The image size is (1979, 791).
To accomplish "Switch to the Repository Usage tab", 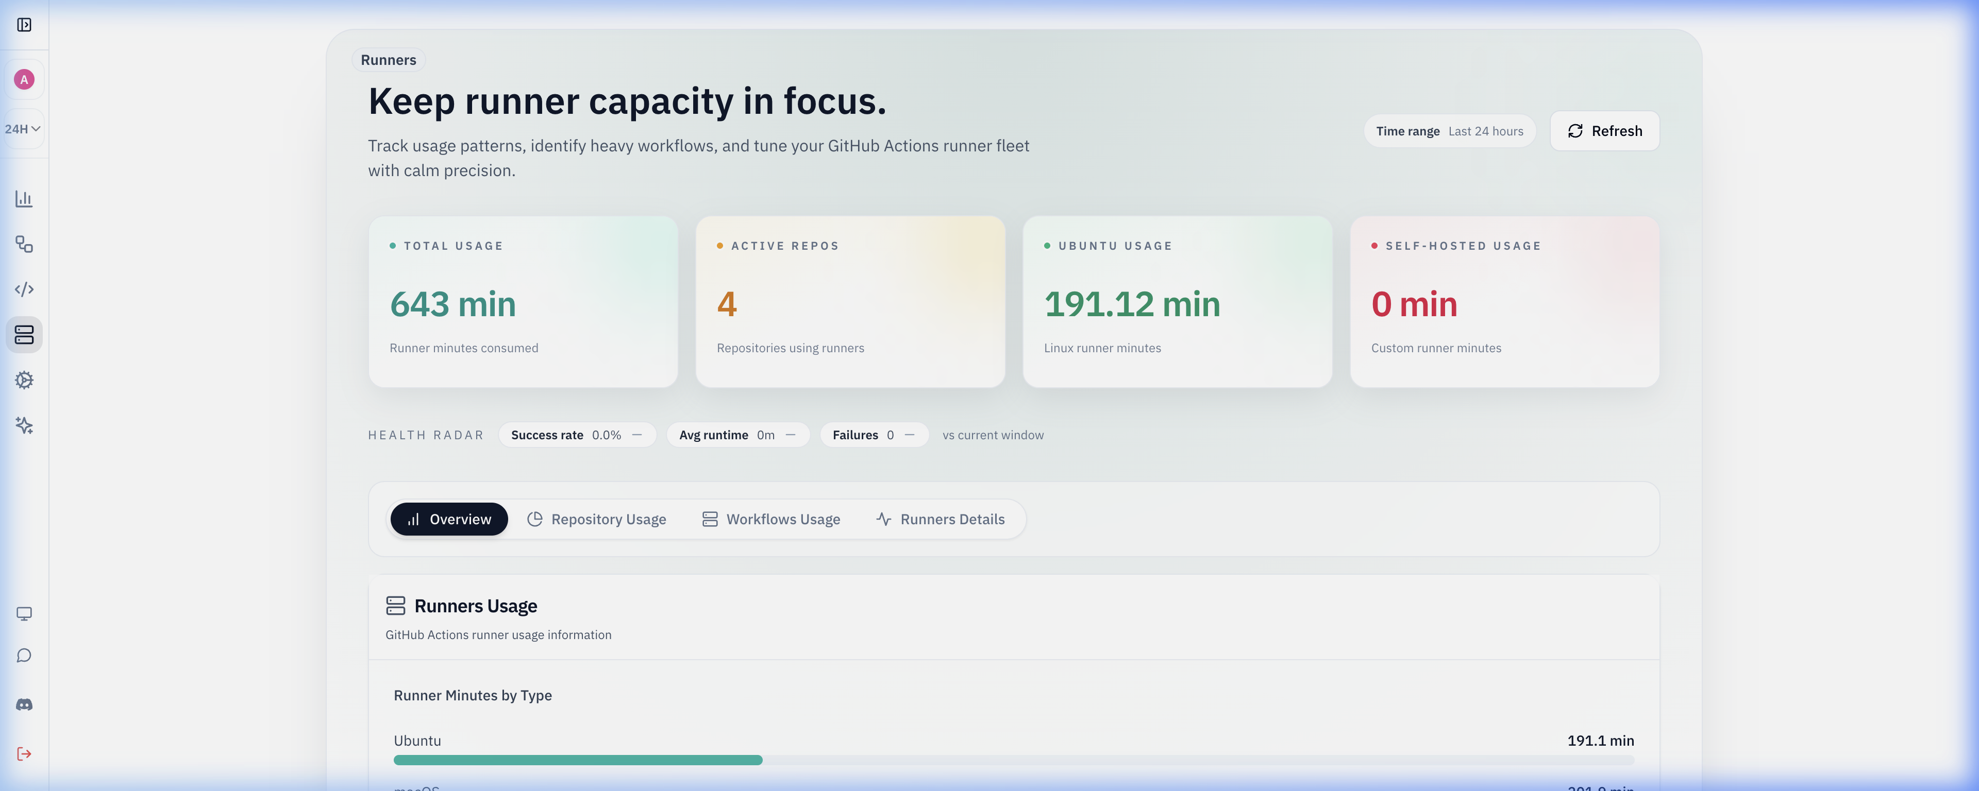I will point(597,519).
